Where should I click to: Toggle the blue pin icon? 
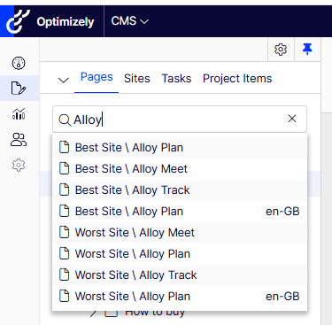(307, 49)
